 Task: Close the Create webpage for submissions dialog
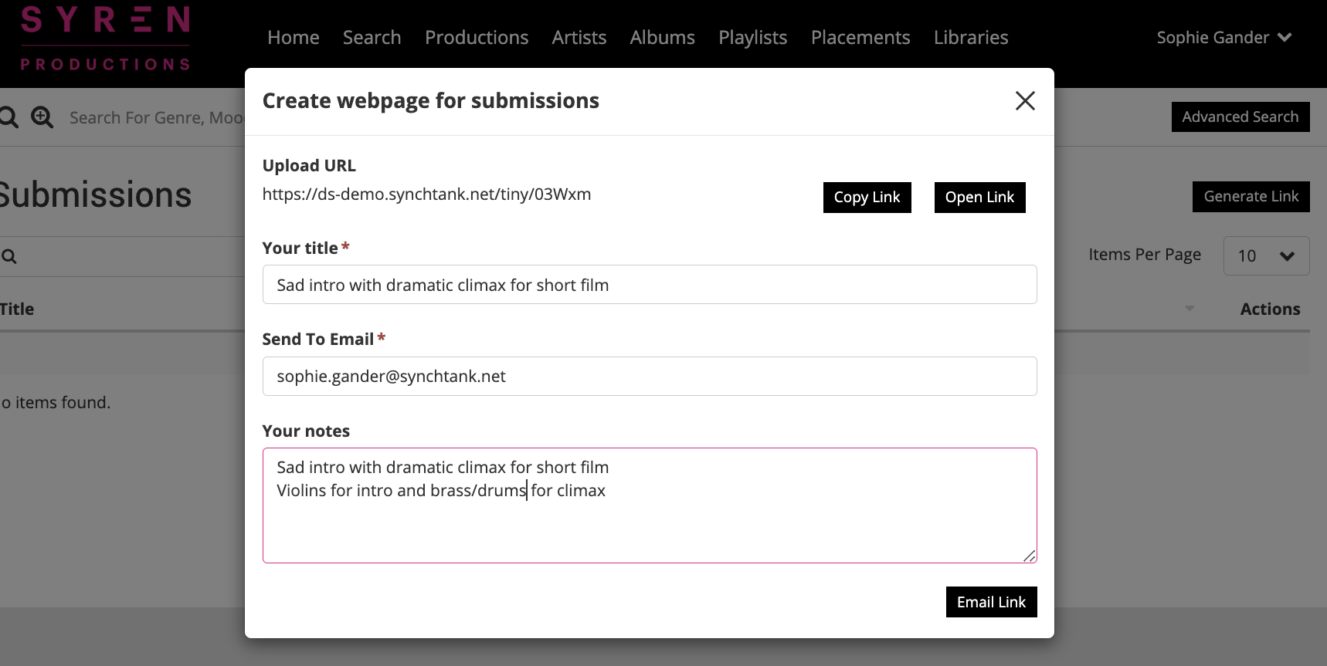point(1024,101)
